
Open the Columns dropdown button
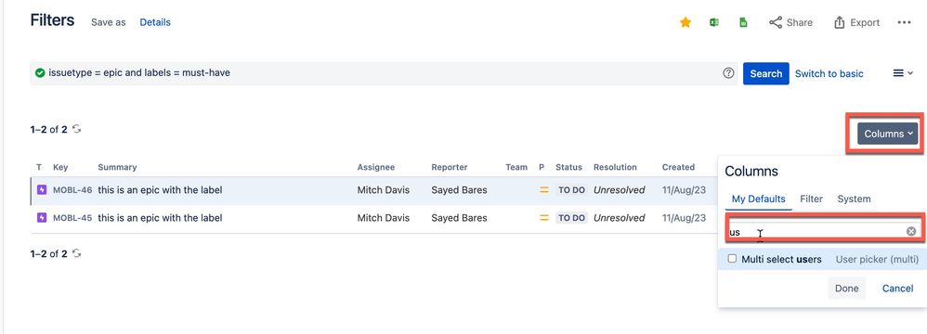click(x=887, y=134)
